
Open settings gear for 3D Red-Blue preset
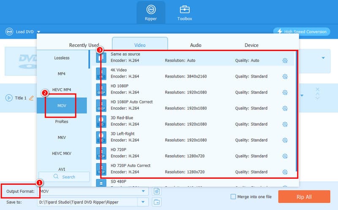[285, 124]
